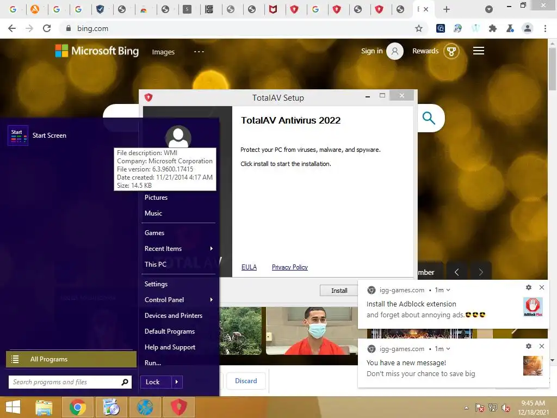This screenshot has width=557, height=418.
Task: Expand the new message notification chevron
Action: [448, 349]
